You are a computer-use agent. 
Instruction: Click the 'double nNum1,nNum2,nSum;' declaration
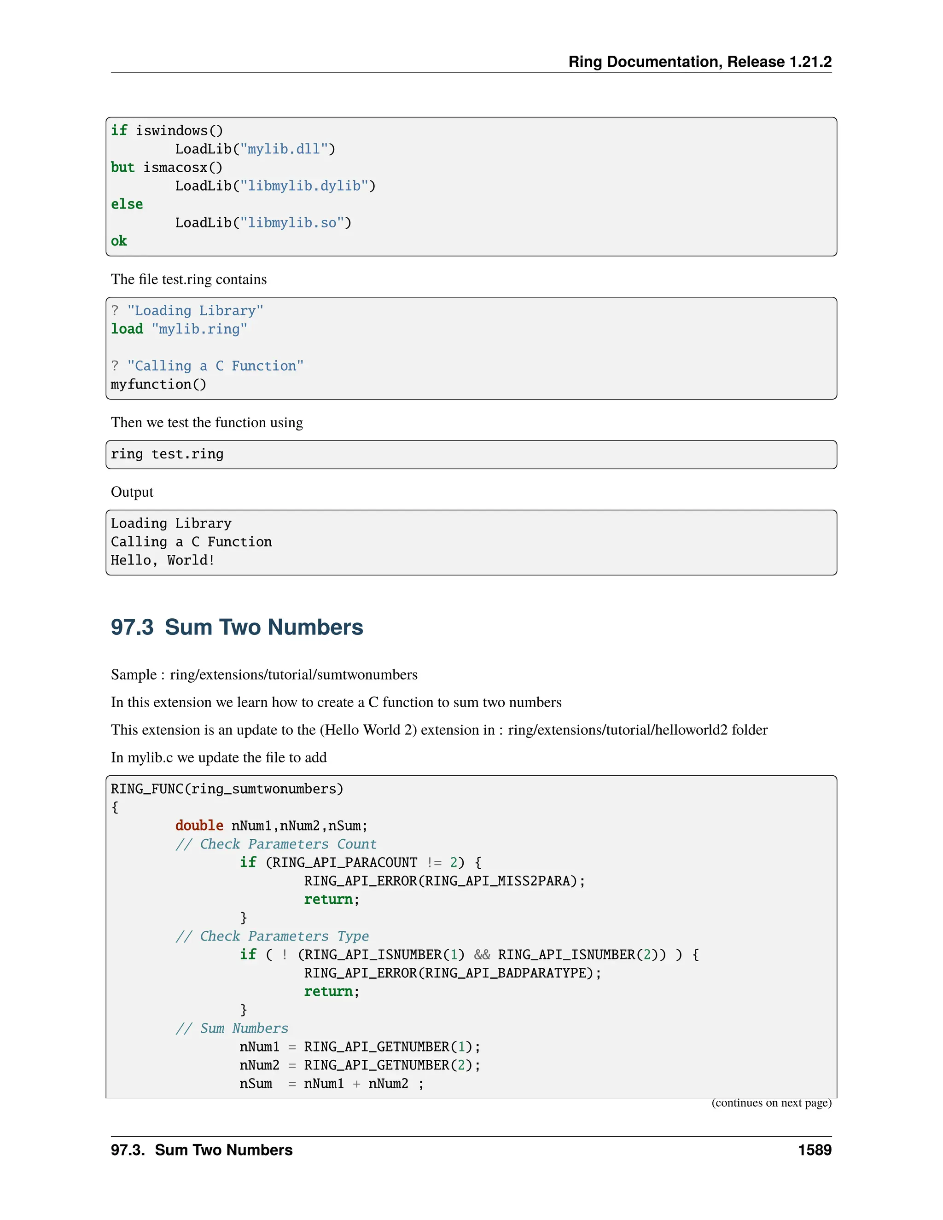(272, 825)
